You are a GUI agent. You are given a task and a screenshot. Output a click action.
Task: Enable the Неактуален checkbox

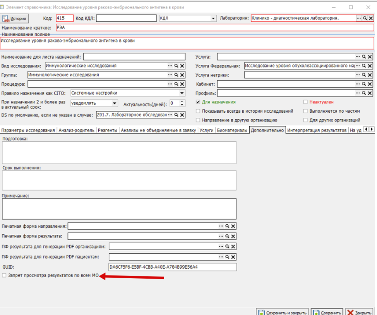click(x=305, y=102)
